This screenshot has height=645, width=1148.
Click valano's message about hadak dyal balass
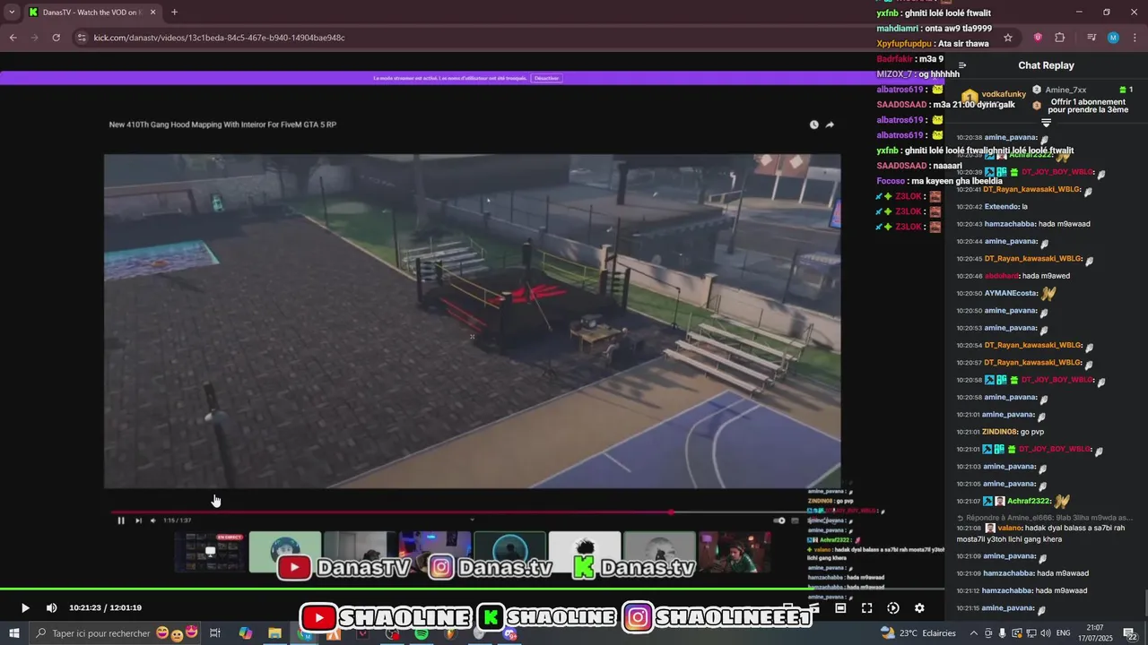[x=1042, y=533]
